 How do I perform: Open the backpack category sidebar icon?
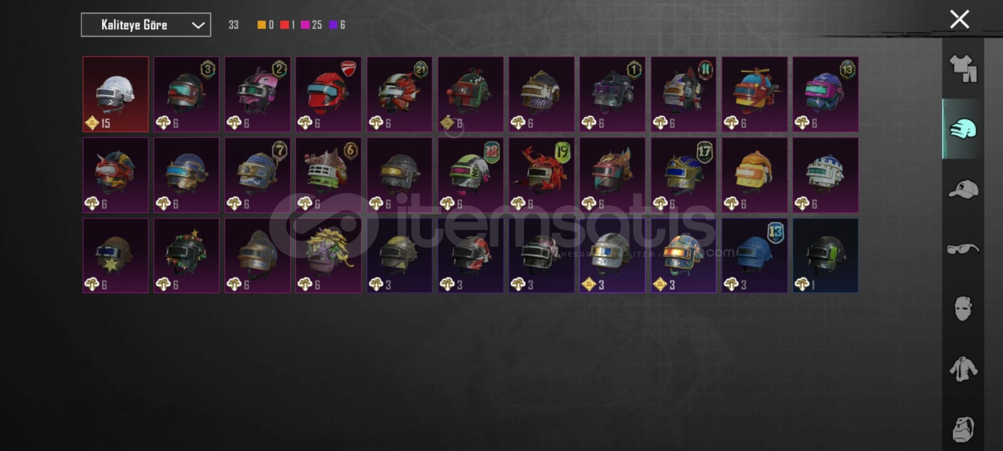[963, 429]
